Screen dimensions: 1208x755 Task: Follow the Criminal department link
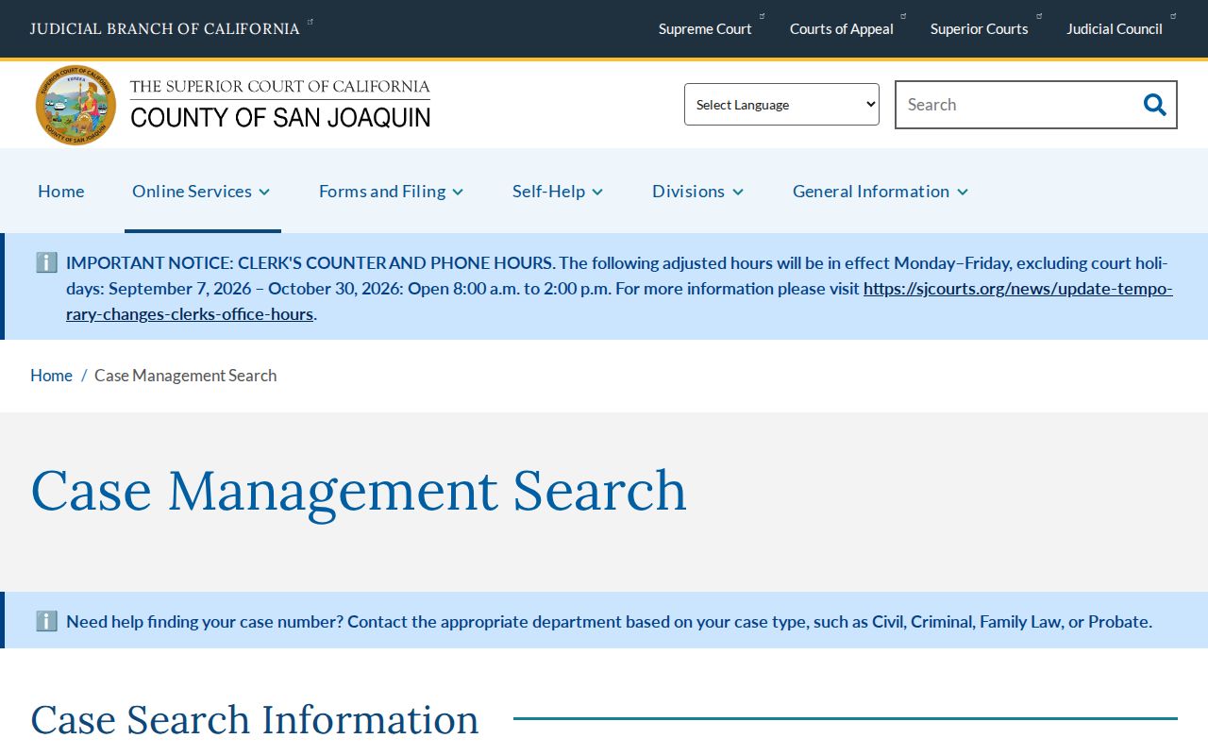(941, 621)
